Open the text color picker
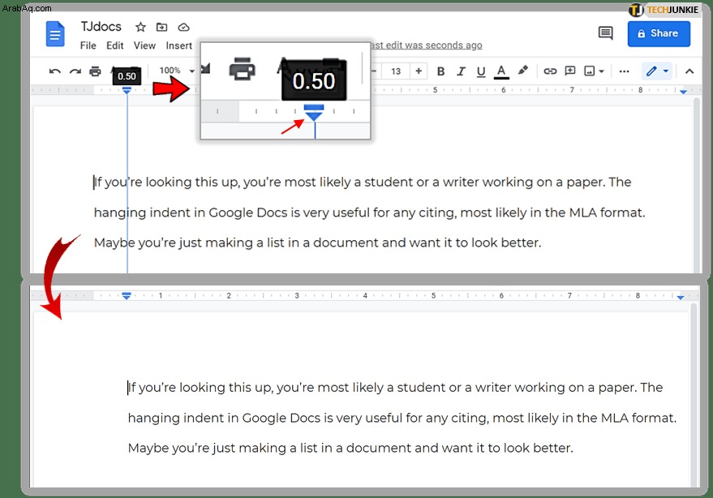713x498 pixels. point(501,71)
